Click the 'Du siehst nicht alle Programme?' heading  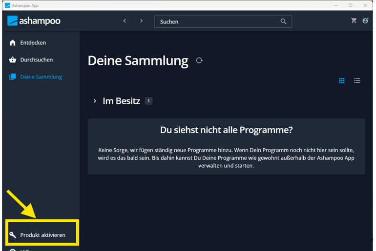227,130
